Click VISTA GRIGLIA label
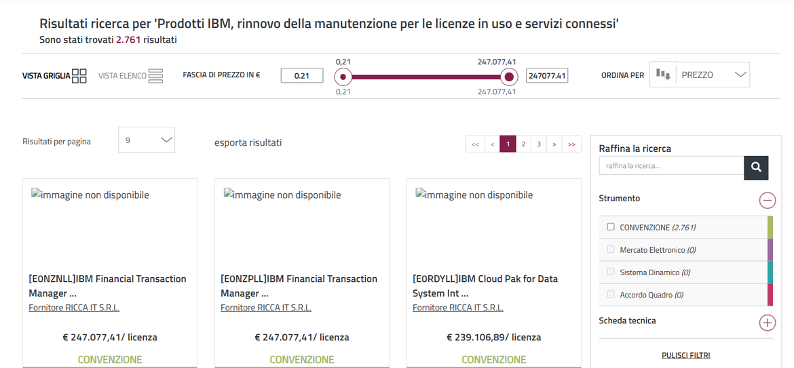The image size is (794, 368). (46, 77)
